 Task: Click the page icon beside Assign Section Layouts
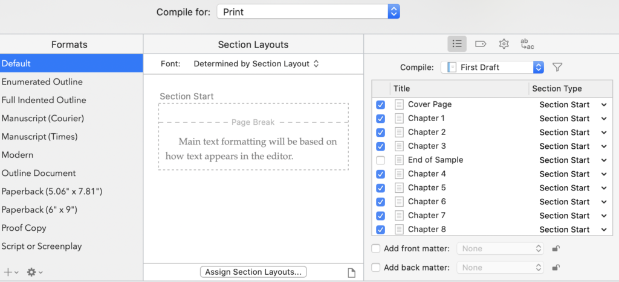tap(351, 272)
